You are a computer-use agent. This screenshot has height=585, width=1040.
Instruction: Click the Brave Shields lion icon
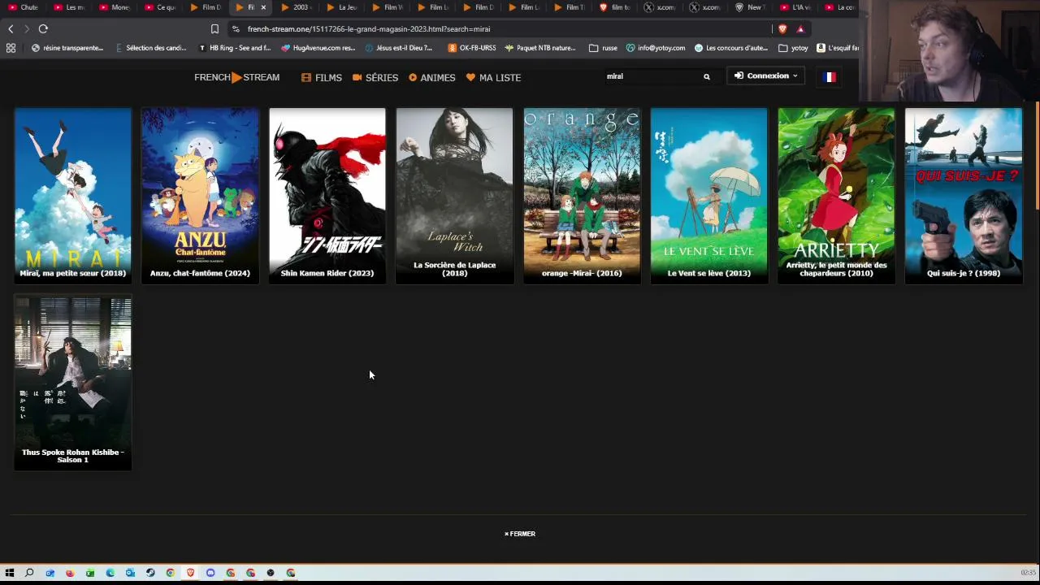tap(782, 28)
